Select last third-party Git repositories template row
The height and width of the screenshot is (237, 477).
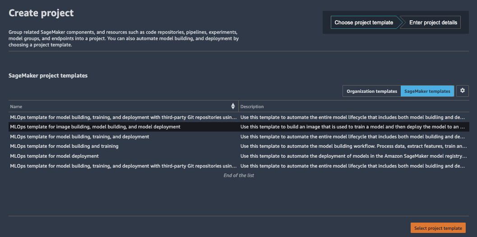click(x=123, y=166)
